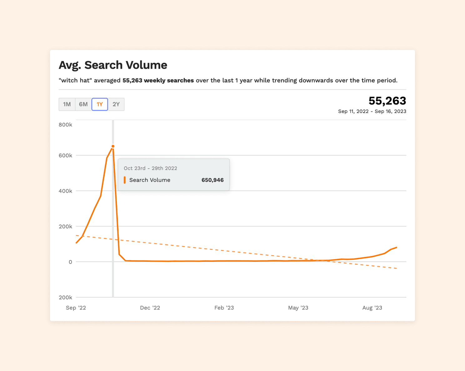The height and width of the screenshot is (371, 465).
Task: Select the 1Y time range tab
Action: pyautogui.click(x=100, y=104)
